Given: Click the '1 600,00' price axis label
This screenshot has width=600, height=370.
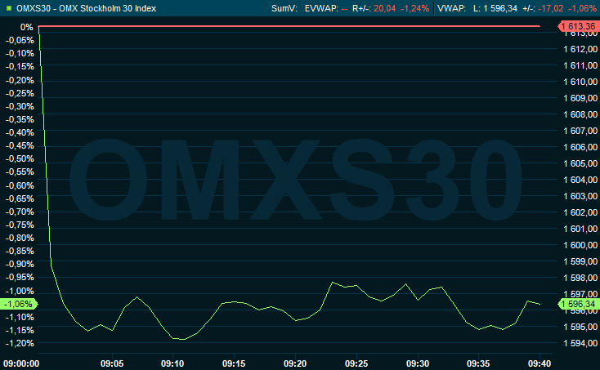Looking at the screenshot, I should 580,245.
